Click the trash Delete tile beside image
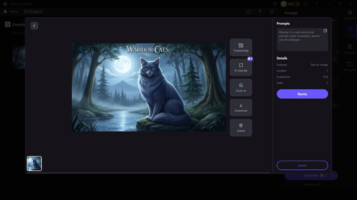This screenshot has width=357, height=200. [x=241, y=128]
